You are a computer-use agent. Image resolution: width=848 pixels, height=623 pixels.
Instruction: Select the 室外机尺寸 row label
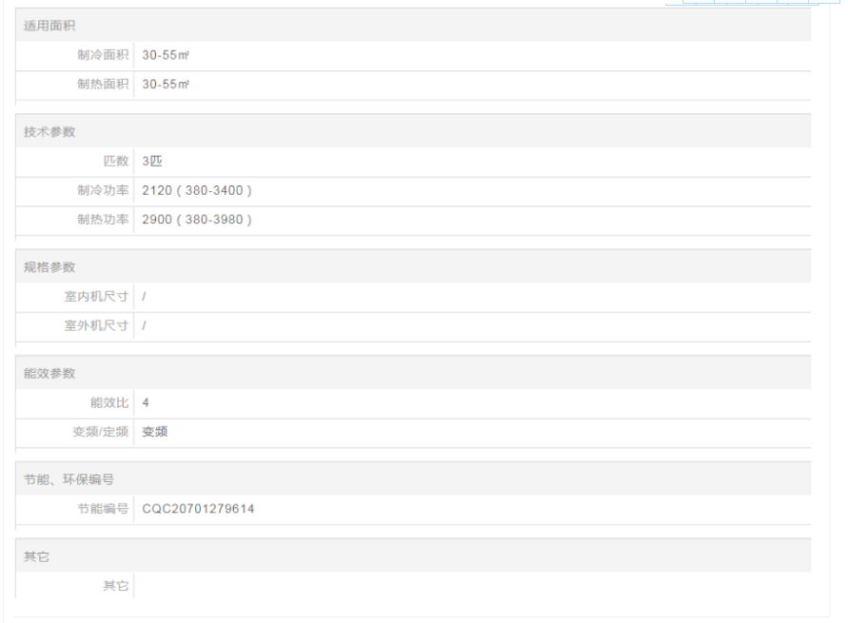click(96, 326)
